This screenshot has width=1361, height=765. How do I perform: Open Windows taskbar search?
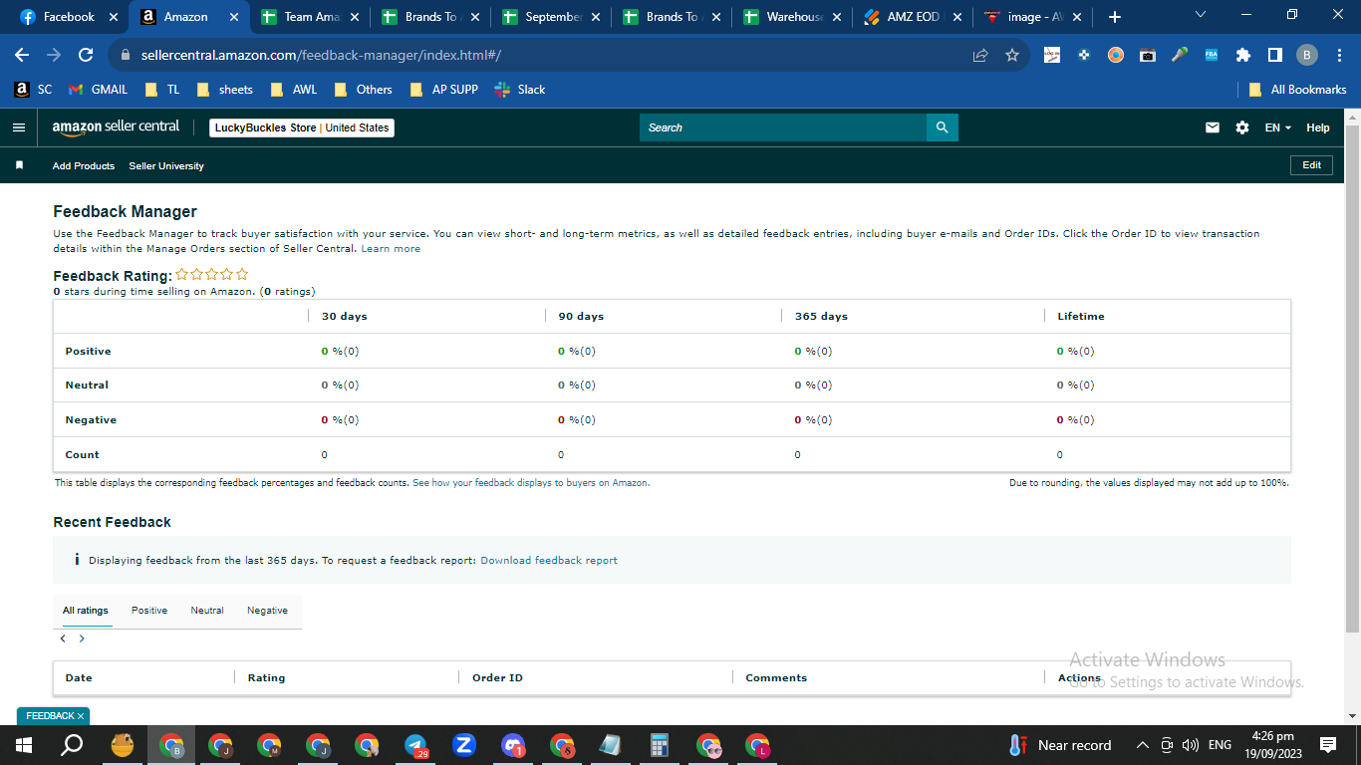pos(73,745)
